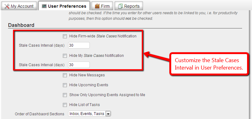
Task: Check Hide Firm-wide Stale Cases Notification
Action: 65,36
